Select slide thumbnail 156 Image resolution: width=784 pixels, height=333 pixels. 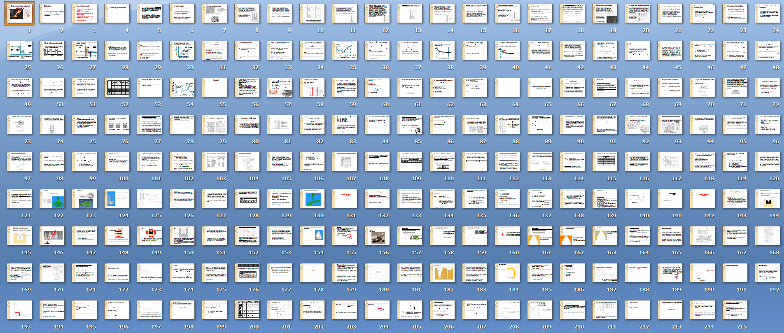coord(377,236)
